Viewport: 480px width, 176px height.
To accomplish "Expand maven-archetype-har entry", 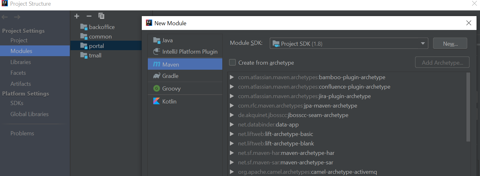I will (232, 153).
